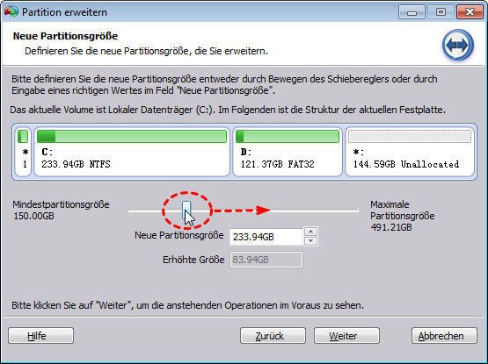Decrease partition size with the down spinner arrow

(310, 241)
